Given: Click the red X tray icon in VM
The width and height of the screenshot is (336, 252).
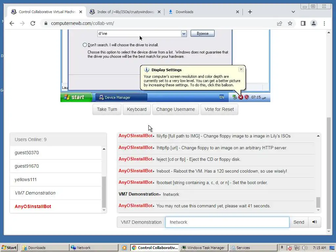Looking at the screenshot, I should (241, 97).
